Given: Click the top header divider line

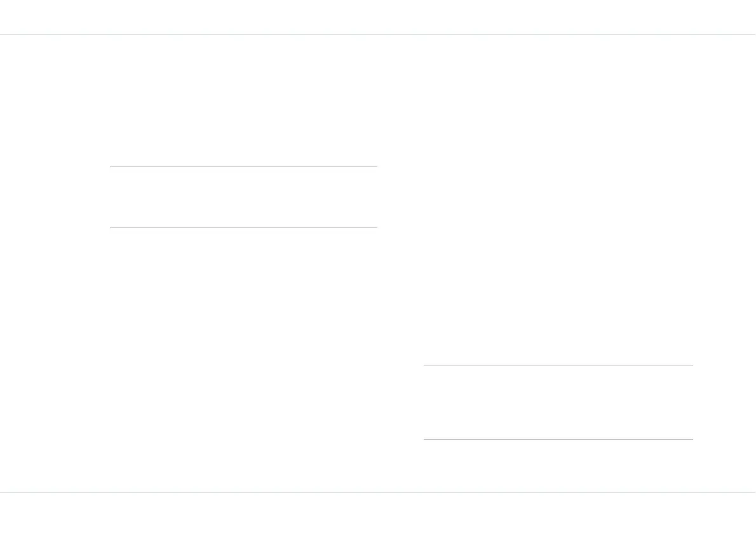Looking at the screenshot, I should (378, 34).
